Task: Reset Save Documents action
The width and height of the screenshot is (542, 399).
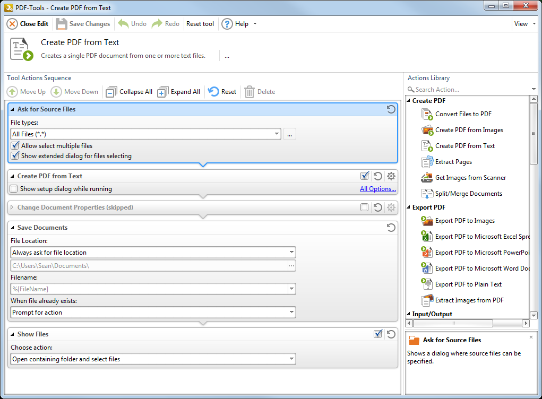Action: tap(391, 227)
